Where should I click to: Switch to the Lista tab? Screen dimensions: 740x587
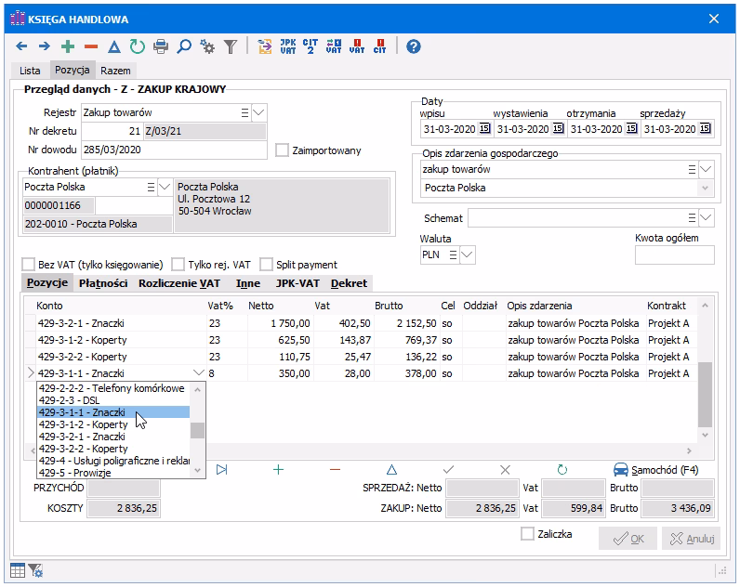tap(30, 71)
